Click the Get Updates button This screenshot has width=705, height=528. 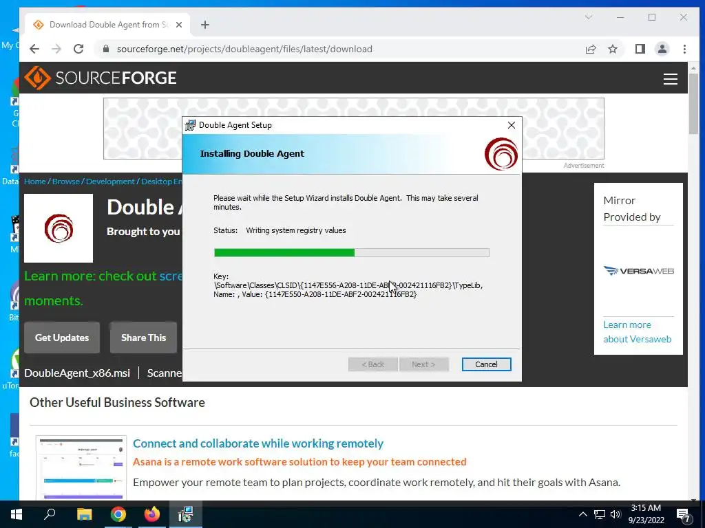pyautogui.click(x=62, y=338)
